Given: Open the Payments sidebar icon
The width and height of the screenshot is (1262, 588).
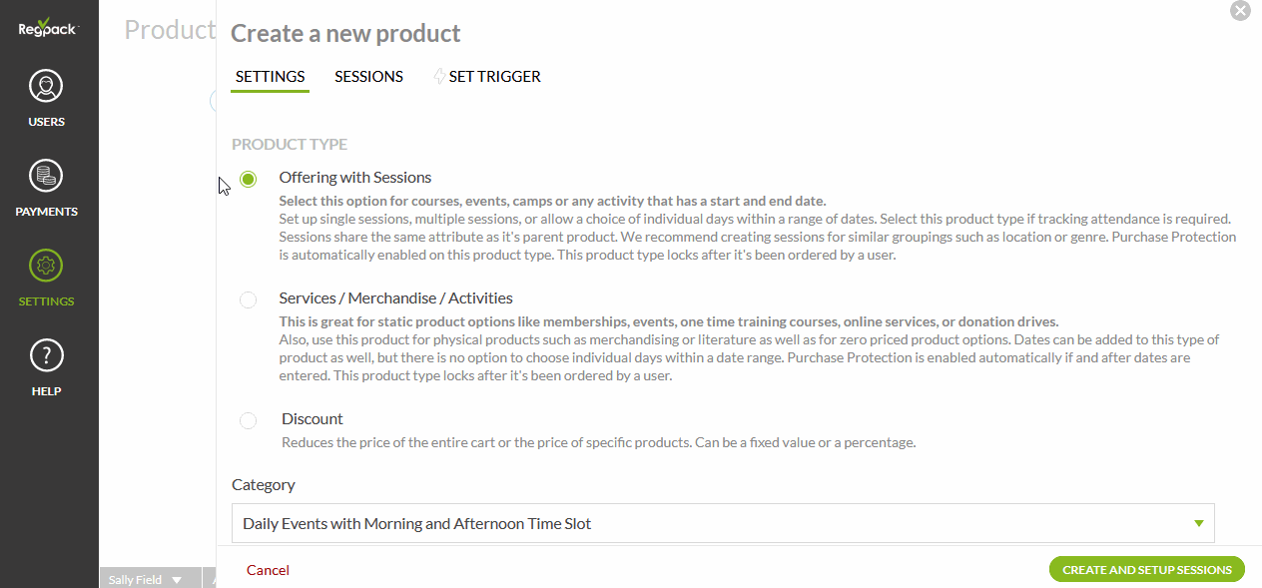Looking at the screenshot, I should pyautogui.click(x=47, y=177).
